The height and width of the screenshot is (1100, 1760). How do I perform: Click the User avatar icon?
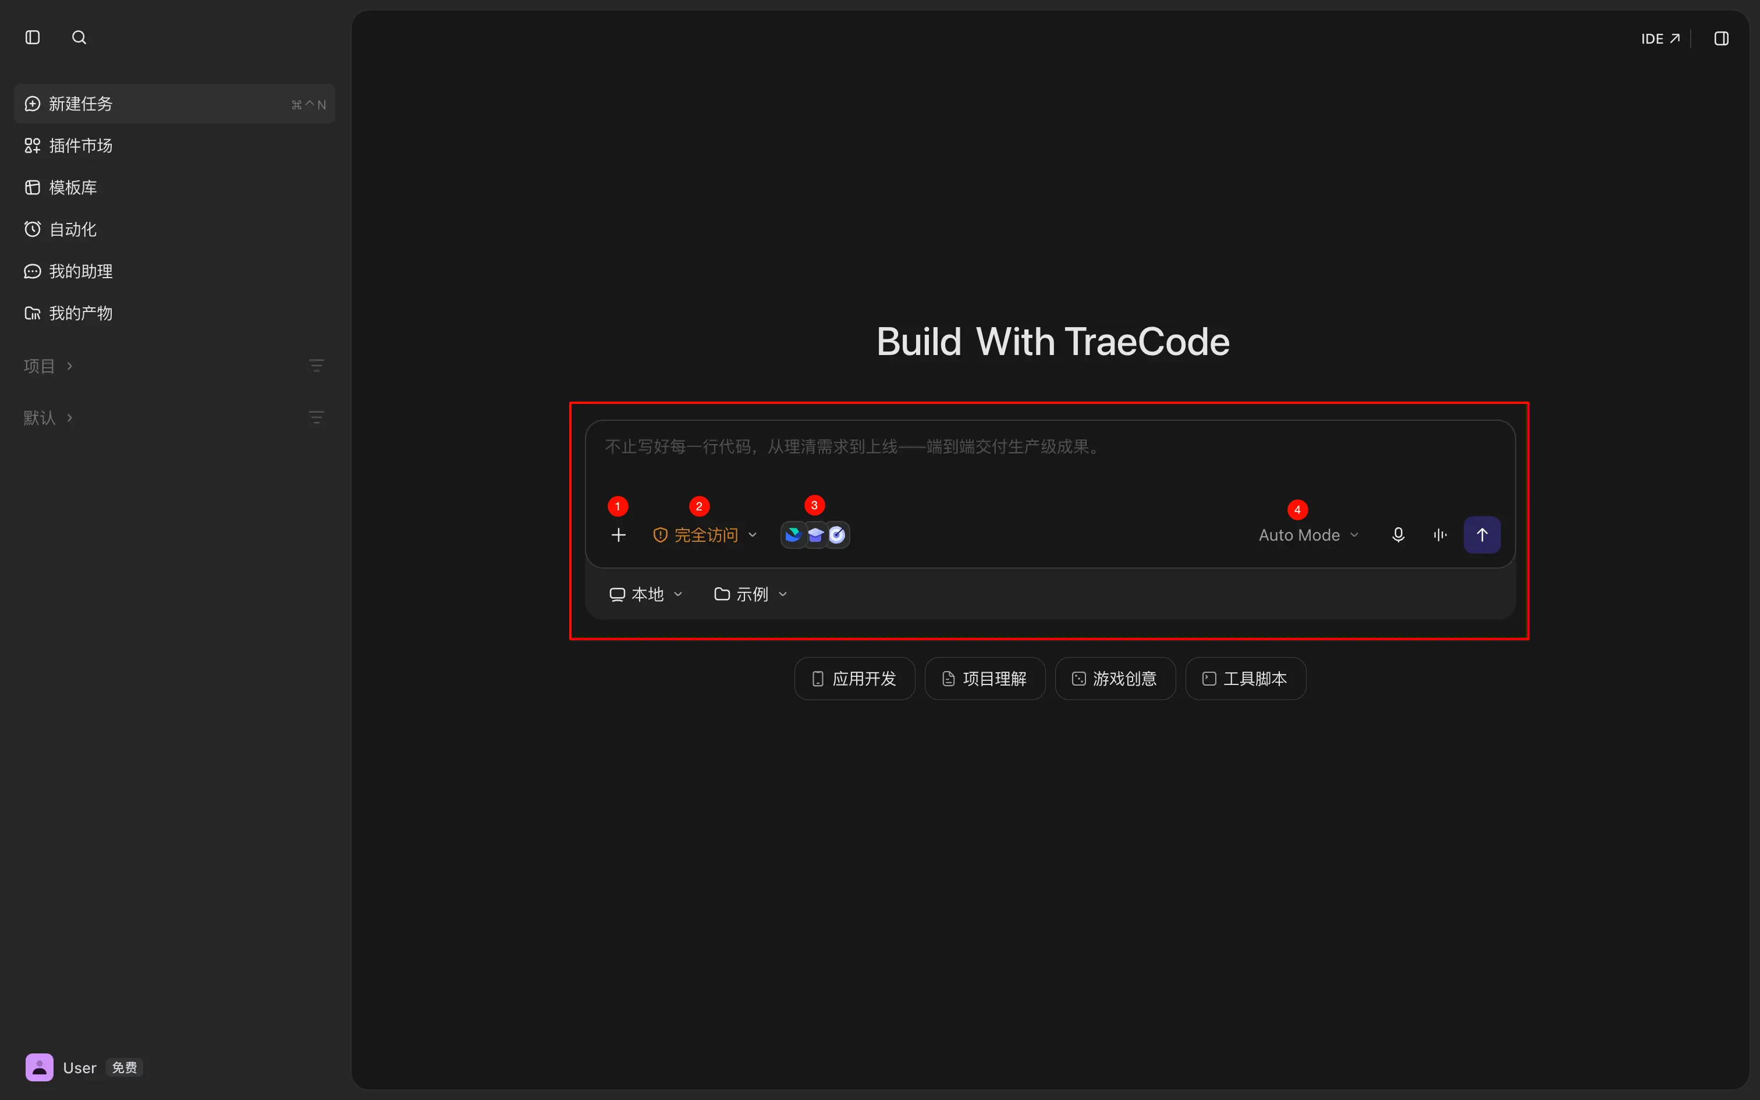point(39,1067)
